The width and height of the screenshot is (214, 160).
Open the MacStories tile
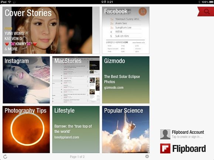[x=76, y=80]
